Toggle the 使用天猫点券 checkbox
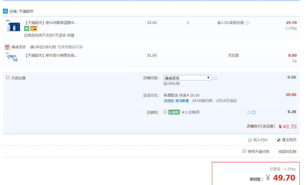Screen dimensions: 306x185 [x=244, y=151]
